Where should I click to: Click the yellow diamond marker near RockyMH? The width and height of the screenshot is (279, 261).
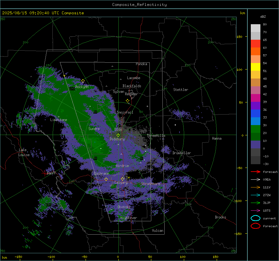[x=83, y=81]
